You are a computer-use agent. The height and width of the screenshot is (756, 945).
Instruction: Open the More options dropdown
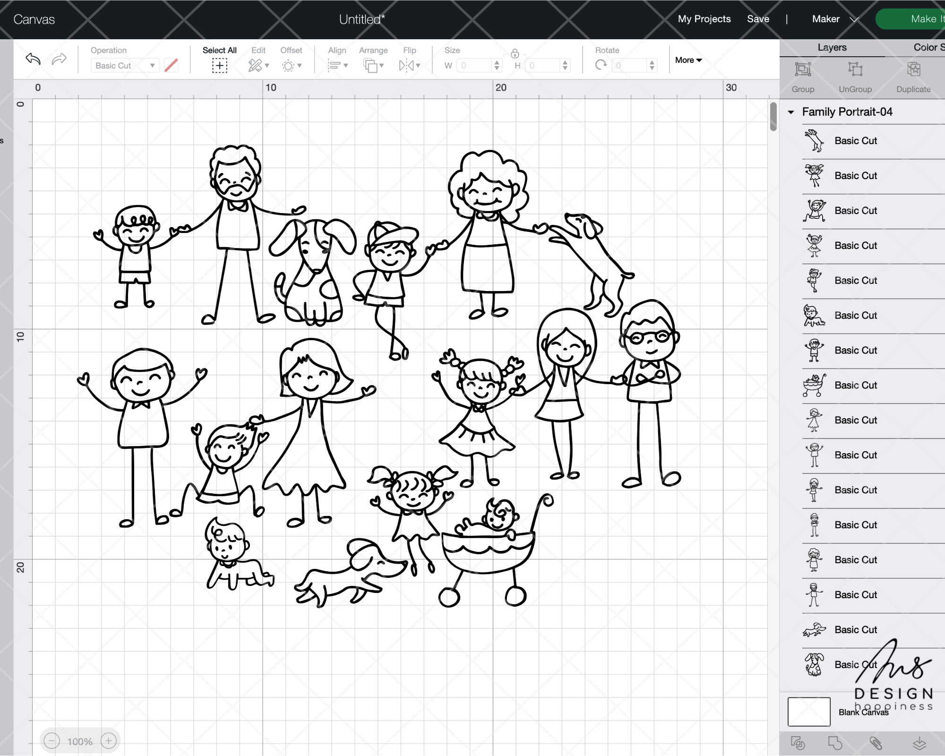[687, 60]
